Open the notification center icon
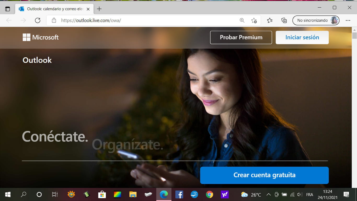Screen dimensions: 357x201 coord(346,194)
